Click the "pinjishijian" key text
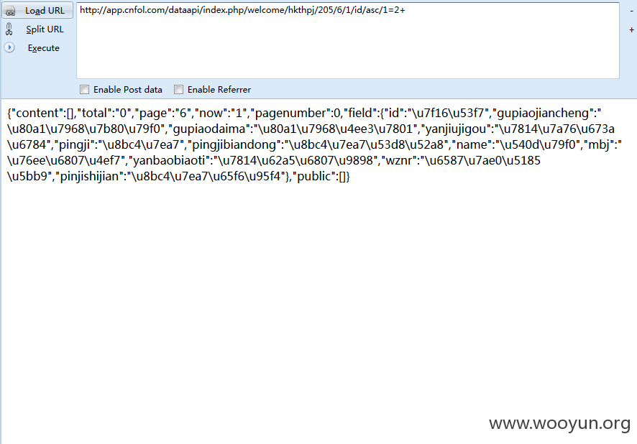637x444 pixels. (89, 176)
